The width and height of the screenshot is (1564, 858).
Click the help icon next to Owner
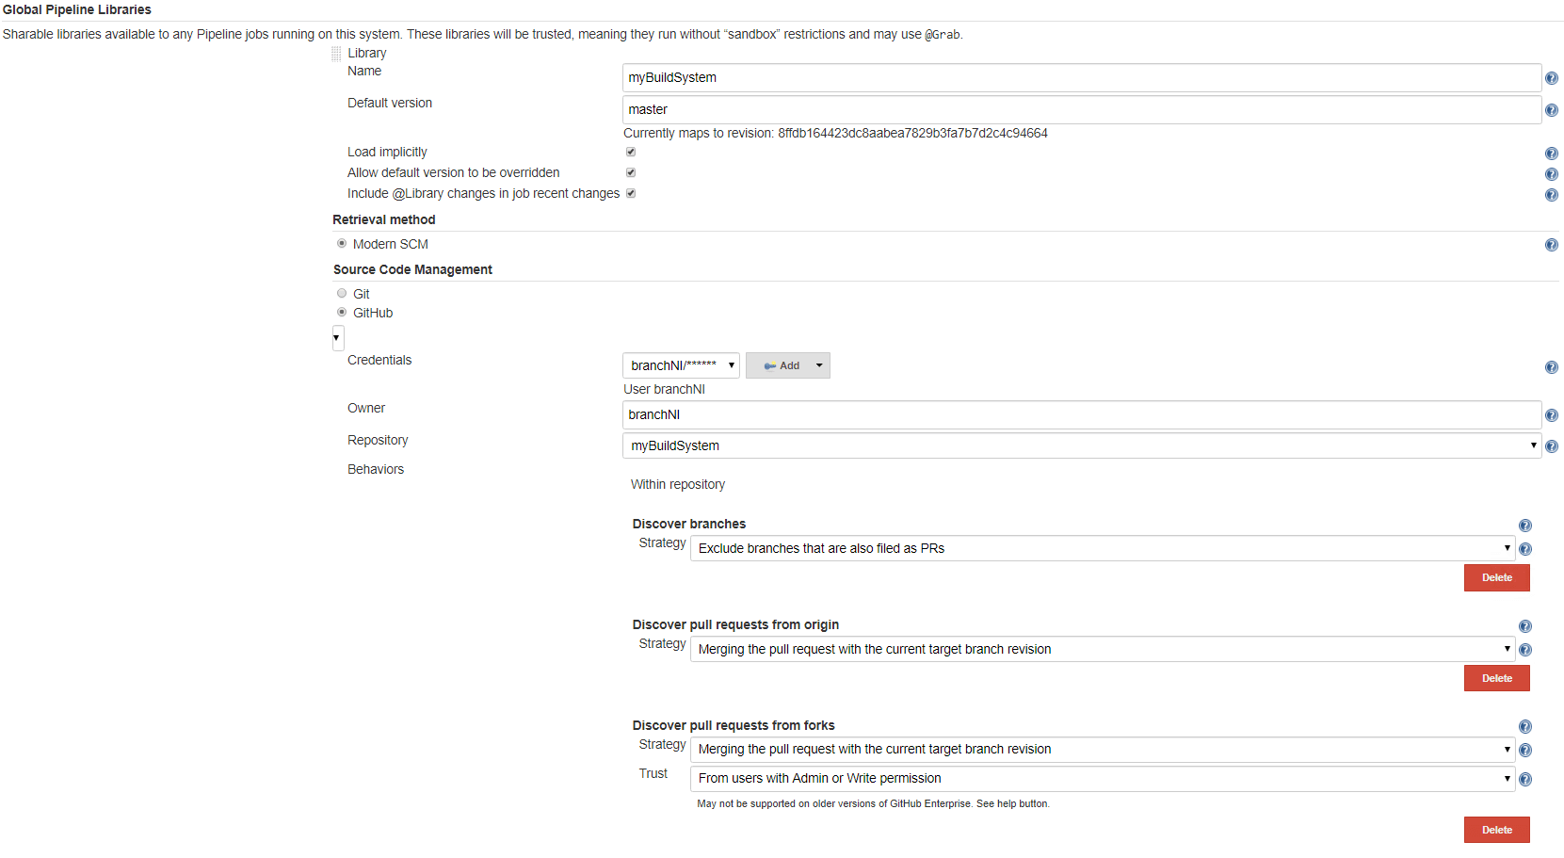[x=1552, y=414]
